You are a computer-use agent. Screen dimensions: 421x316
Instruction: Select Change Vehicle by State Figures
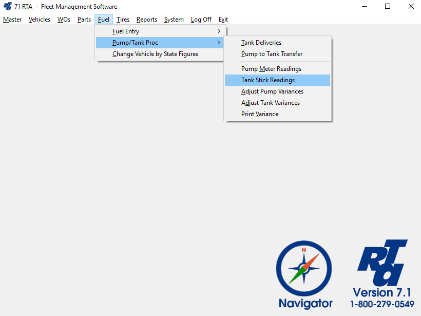pyautogui.click(x=155, y=54)
